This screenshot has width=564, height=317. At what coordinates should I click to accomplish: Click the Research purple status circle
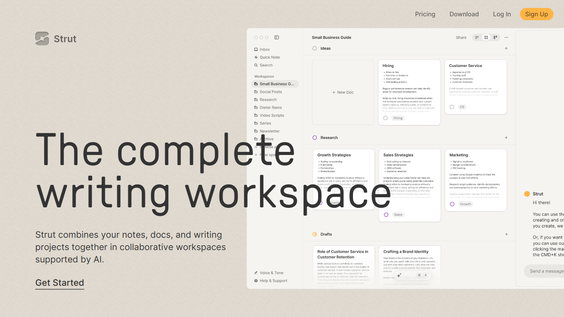point(315,138)
